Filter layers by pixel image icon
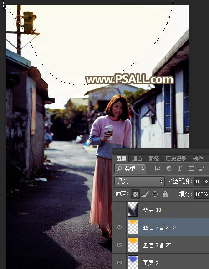Image resolution: width=209 pixels, height=269 pixels. click(x=158, y=169)
